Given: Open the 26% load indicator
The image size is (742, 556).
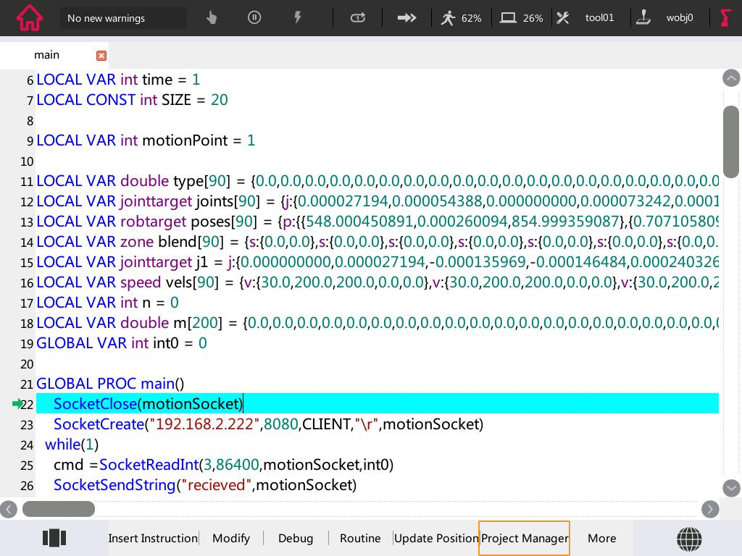Looking at the screenshot, I should coord(522,18).
